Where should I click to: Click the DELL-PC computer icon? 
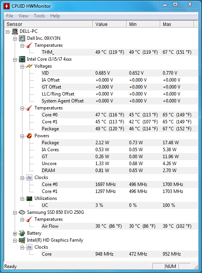click(15, 31)
